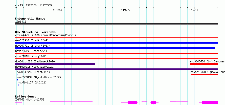Click the 11978k ruler tick label
Image resolution: width=225 pixels, height=105 pixels.
point(194,10)
